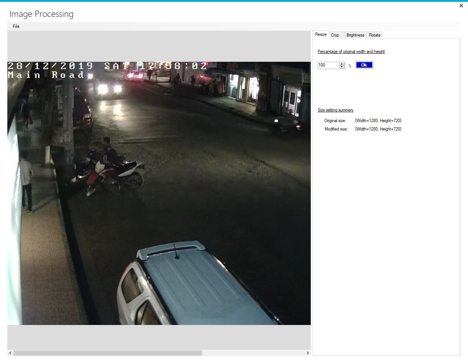Increase percentage with the up spinner arrow

pyautogui.click(x=342, y=64)
